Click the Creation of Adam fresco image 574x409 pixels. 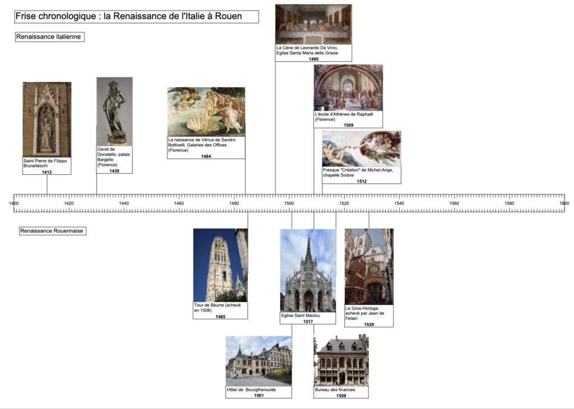[362, 149]
